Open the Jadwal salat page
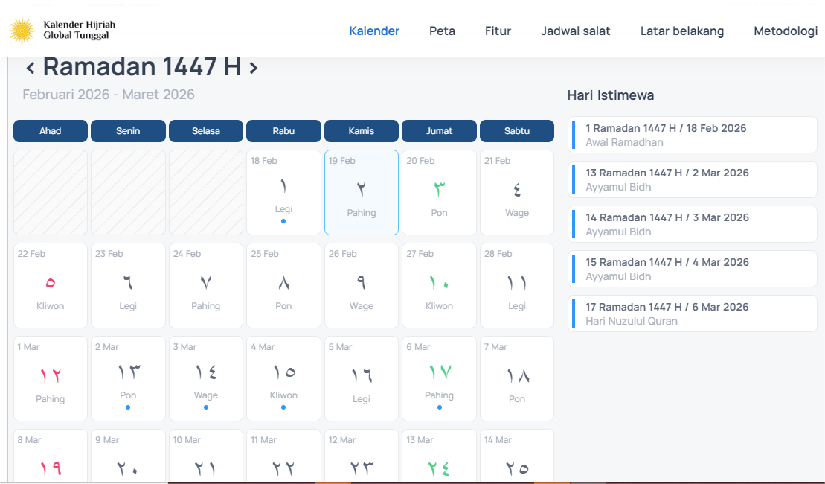Screen dimensions: 825x484 (x=575, y=31)
